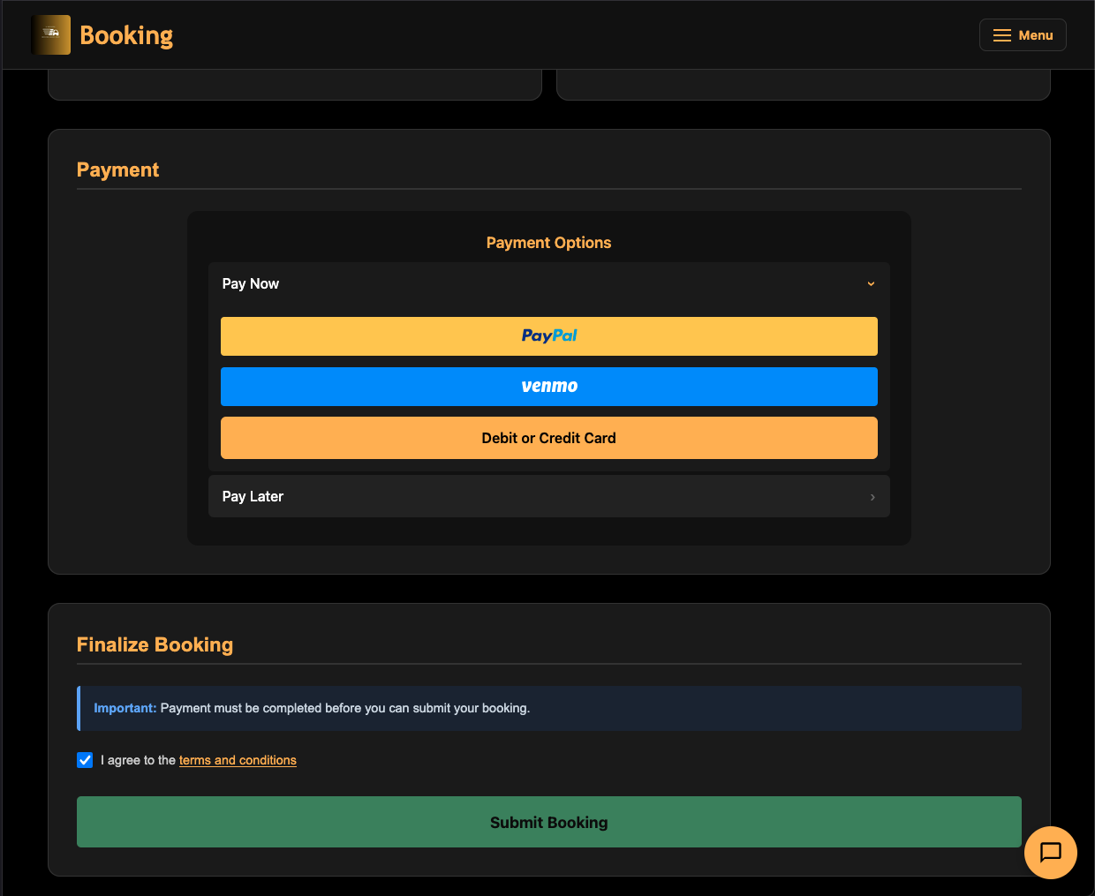Uncheck the I agree checkbox
Viewport: 1095px width, 896px height.
(84, 760)
